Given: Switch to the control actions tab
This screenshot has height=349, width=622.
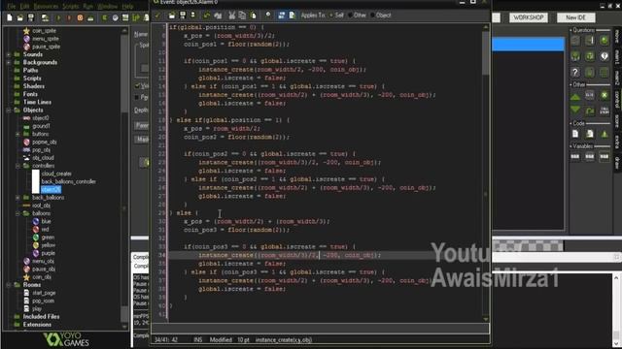Looking at the screenshot, I should coord(617,99).
